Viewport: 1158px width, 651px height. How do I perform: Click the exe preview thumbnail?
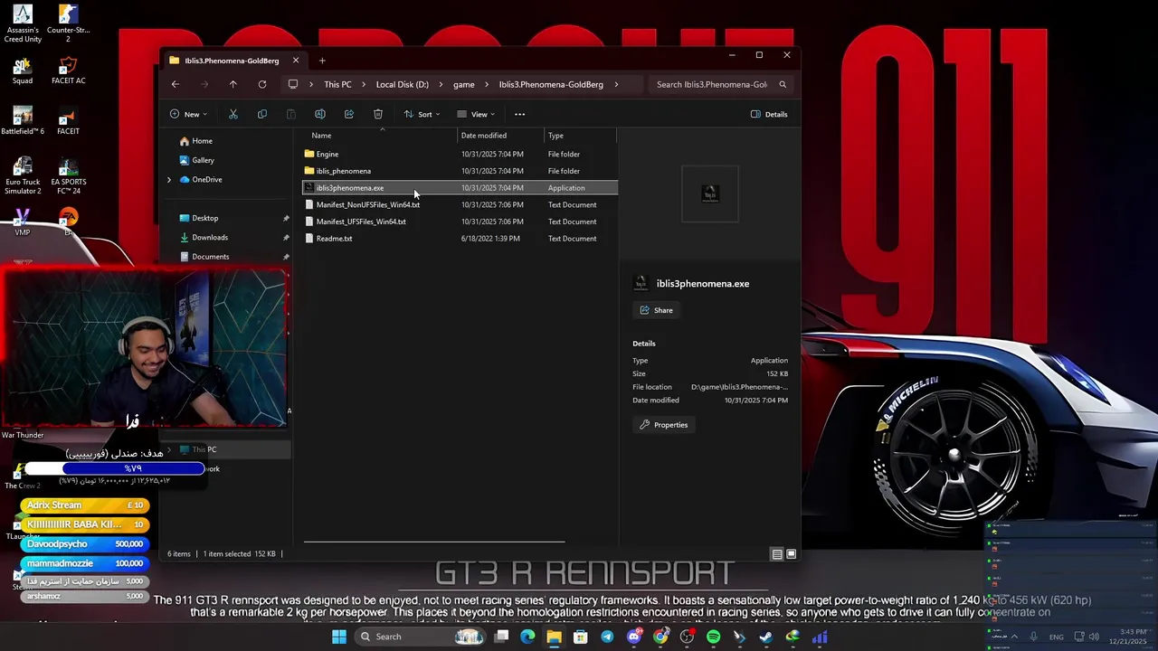point(710,193)
